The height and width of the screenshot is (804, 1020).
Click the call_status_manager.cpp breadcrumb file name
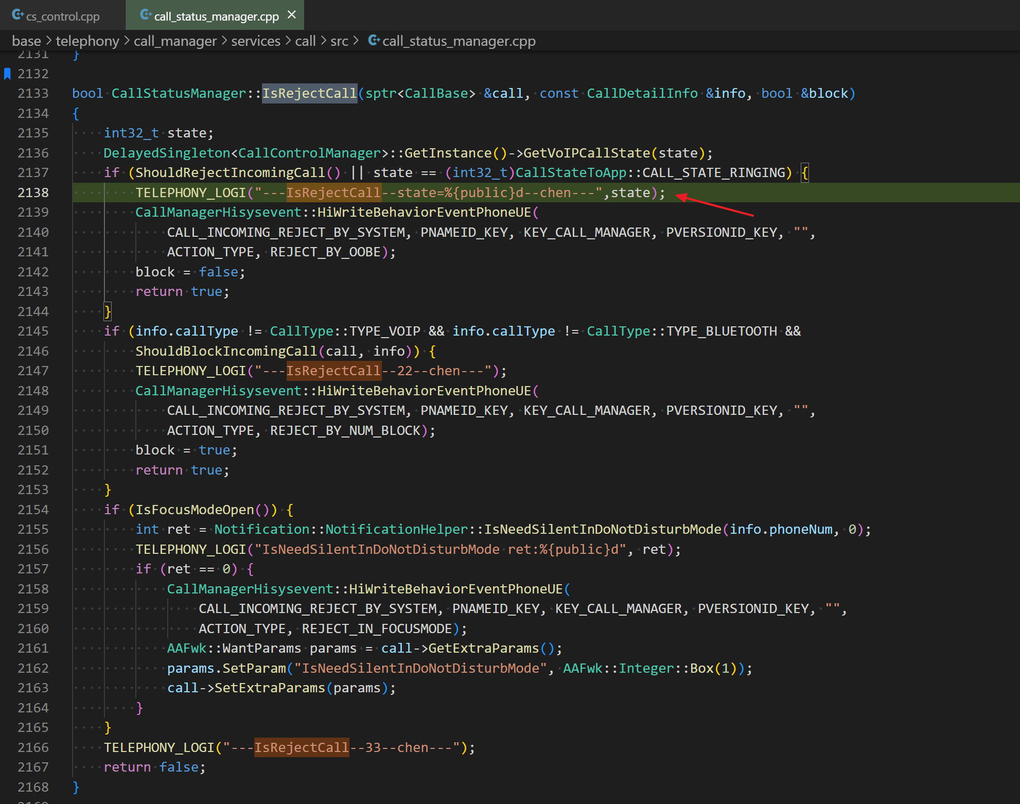tap(459, 41)
